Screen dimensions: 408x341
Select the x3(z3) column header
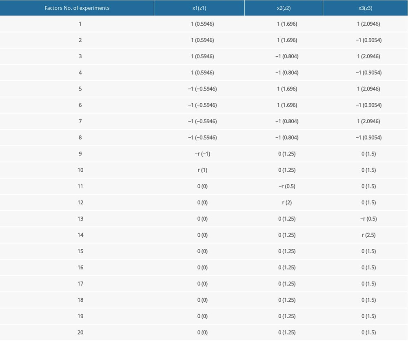click(x=365, y=8)
